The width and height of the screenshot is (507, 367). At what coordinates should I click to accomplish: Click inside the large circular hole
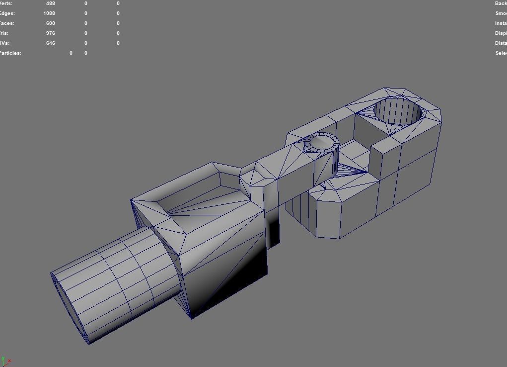pos(398,112)
